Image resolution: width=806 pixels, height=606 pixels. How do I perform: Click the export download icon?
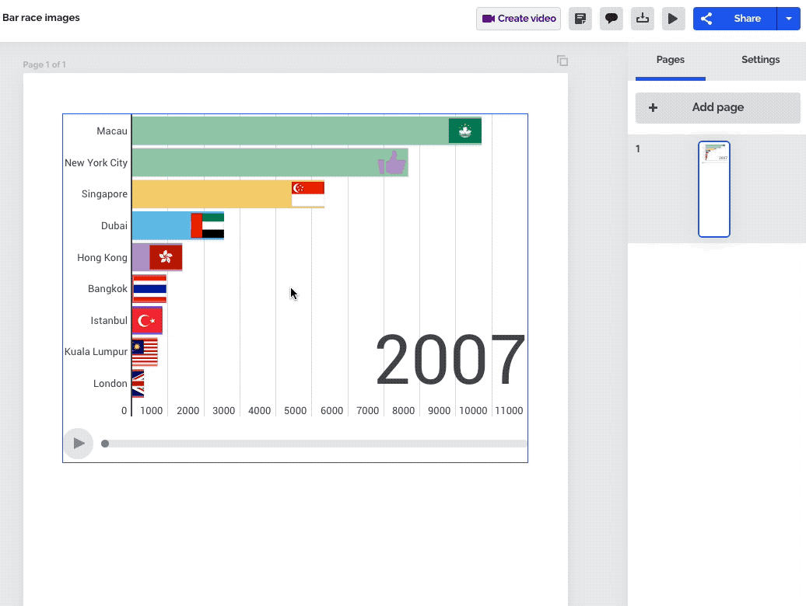point(643,19)
